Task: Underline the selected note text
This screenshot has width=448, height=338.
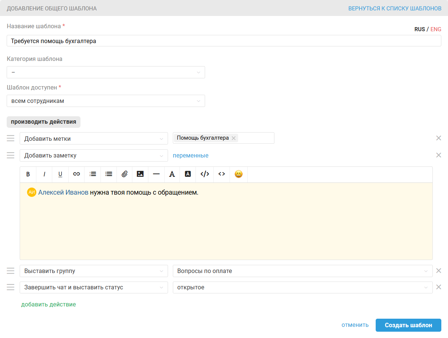Action: [60, 174]
